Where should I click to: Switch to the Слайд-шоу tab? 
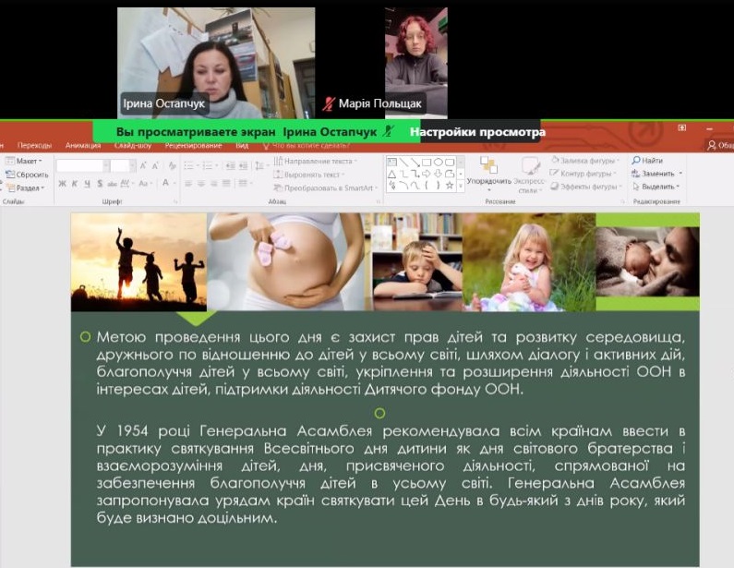click(x=133, y=146)
